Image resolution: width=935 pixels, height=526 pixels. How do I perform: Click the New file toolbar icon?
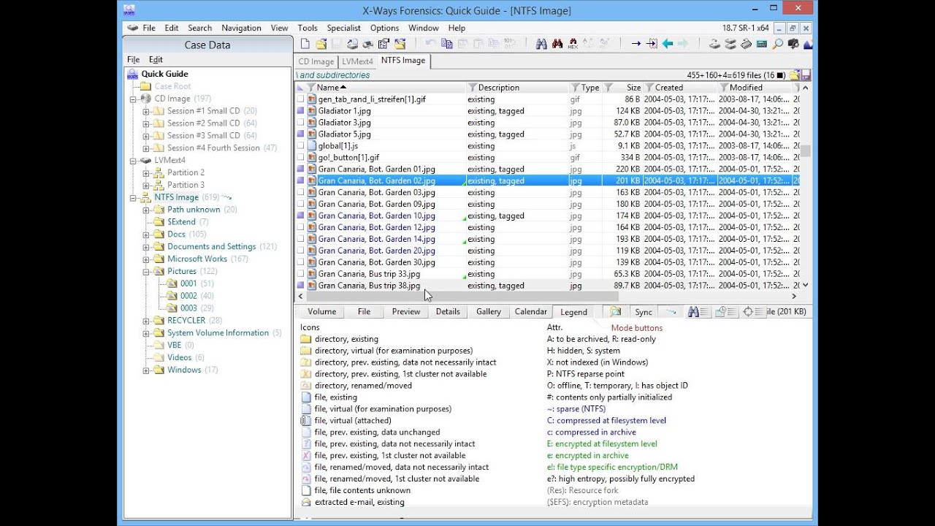[305, 44]
